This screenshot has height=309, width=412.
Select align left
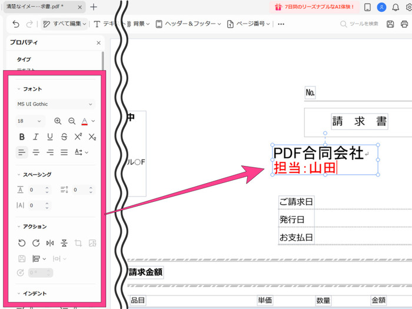[22, 152]
